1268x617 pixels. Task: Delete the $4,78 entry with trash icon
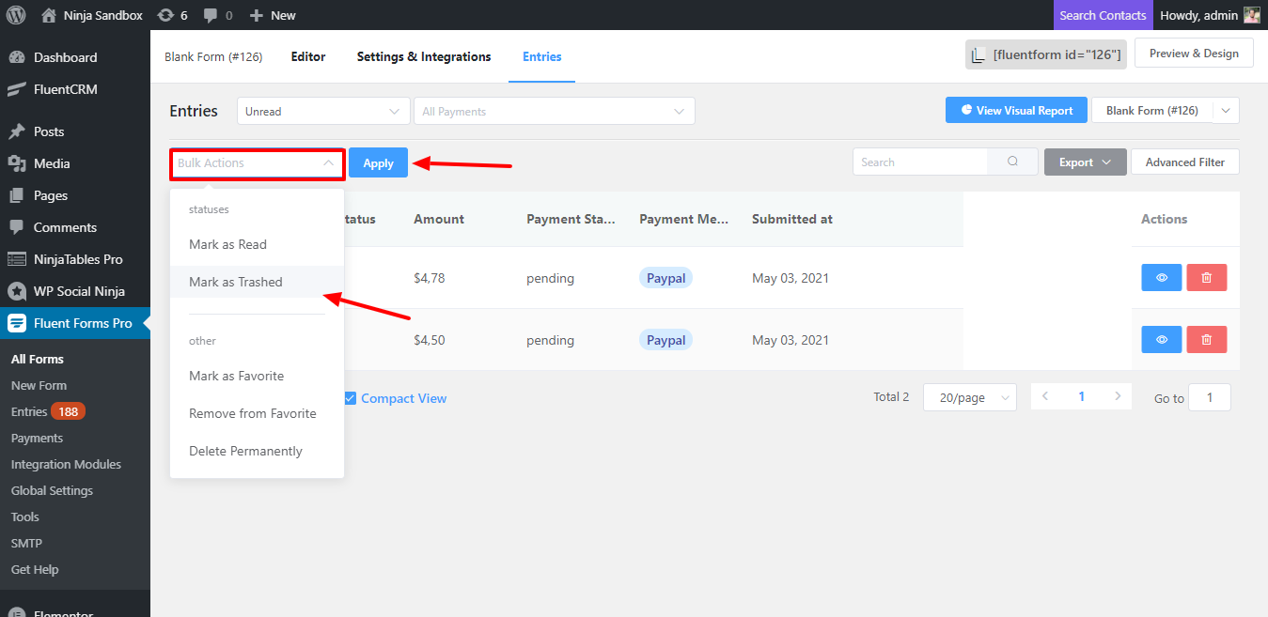tap(1207, 278)
